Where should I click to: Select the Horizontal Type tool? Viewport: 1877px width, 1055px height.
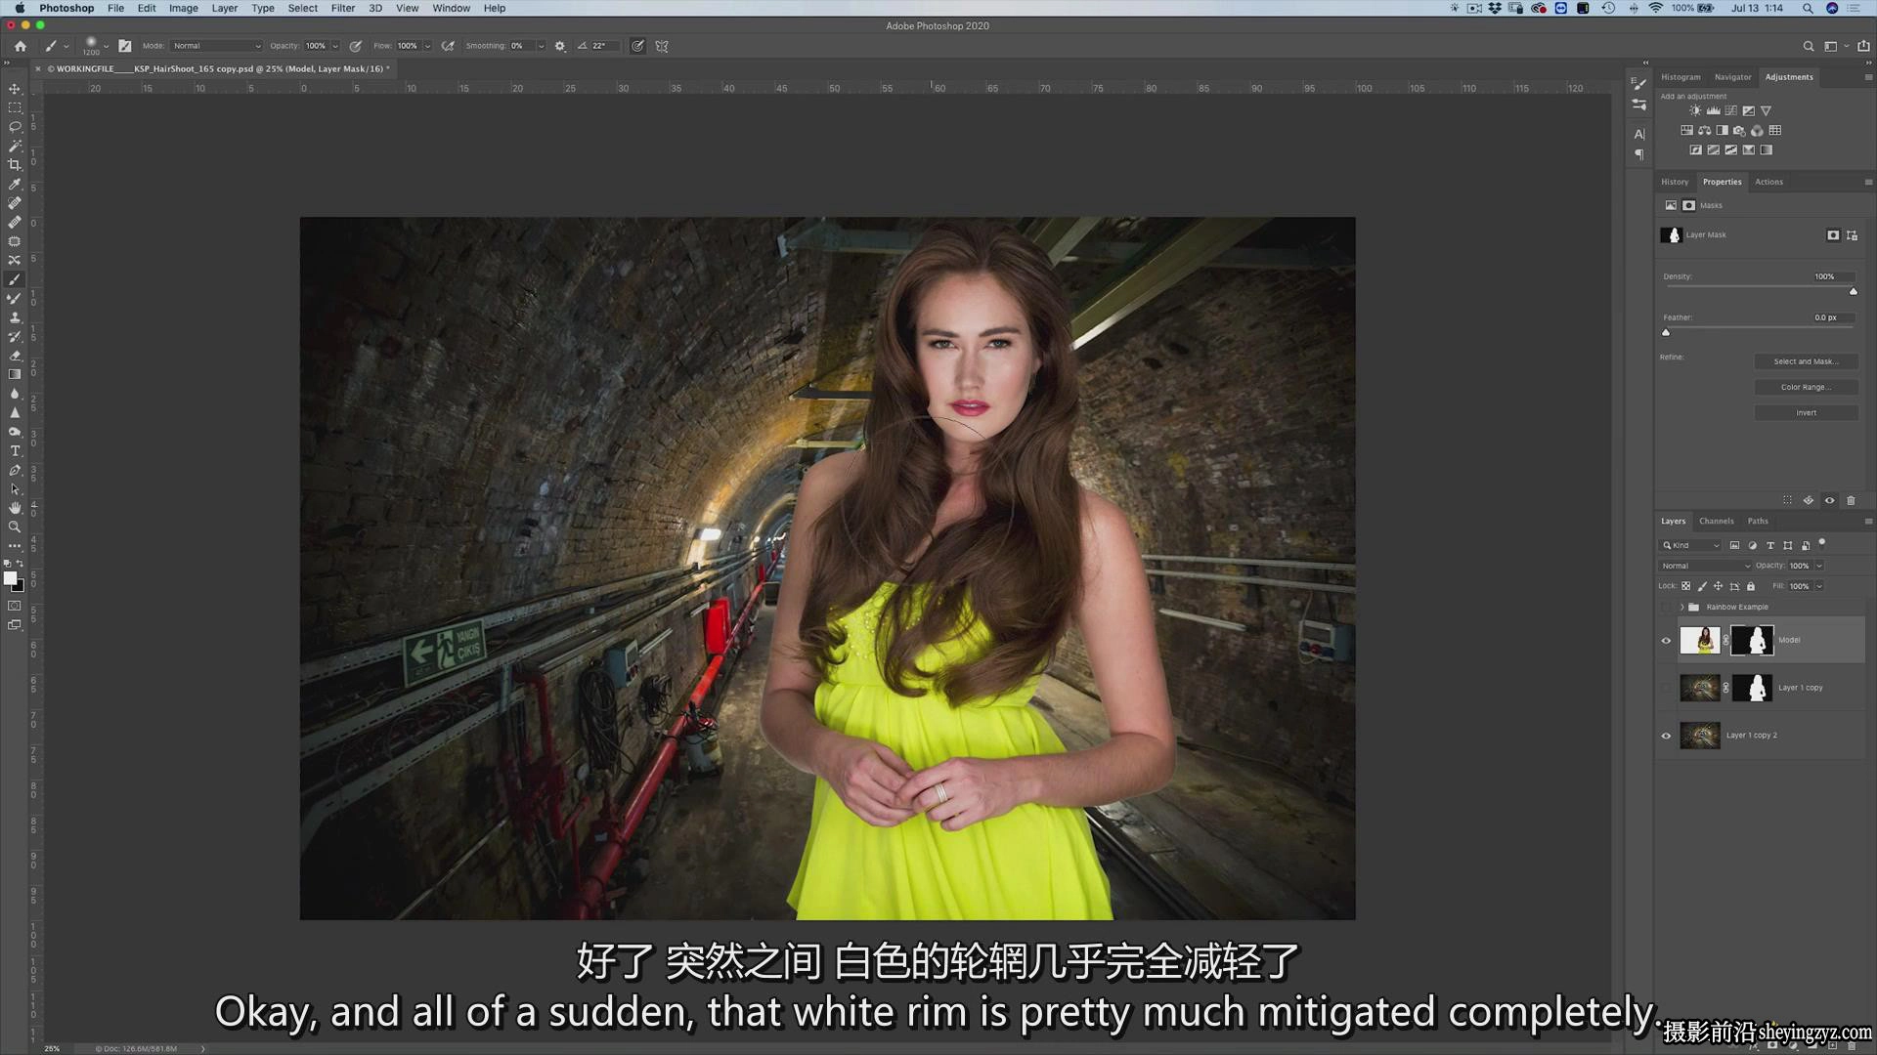click(15, 450)
